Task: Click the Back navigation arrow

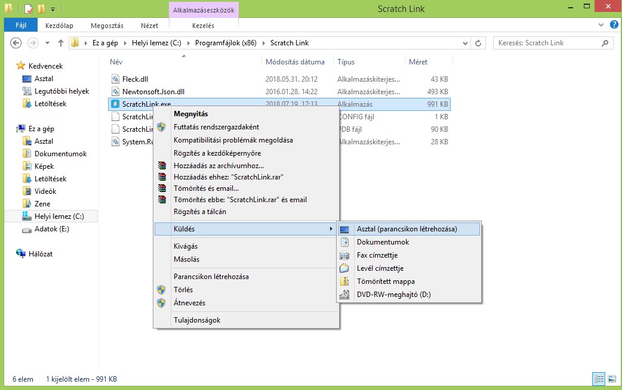Action: click(16, 43)
